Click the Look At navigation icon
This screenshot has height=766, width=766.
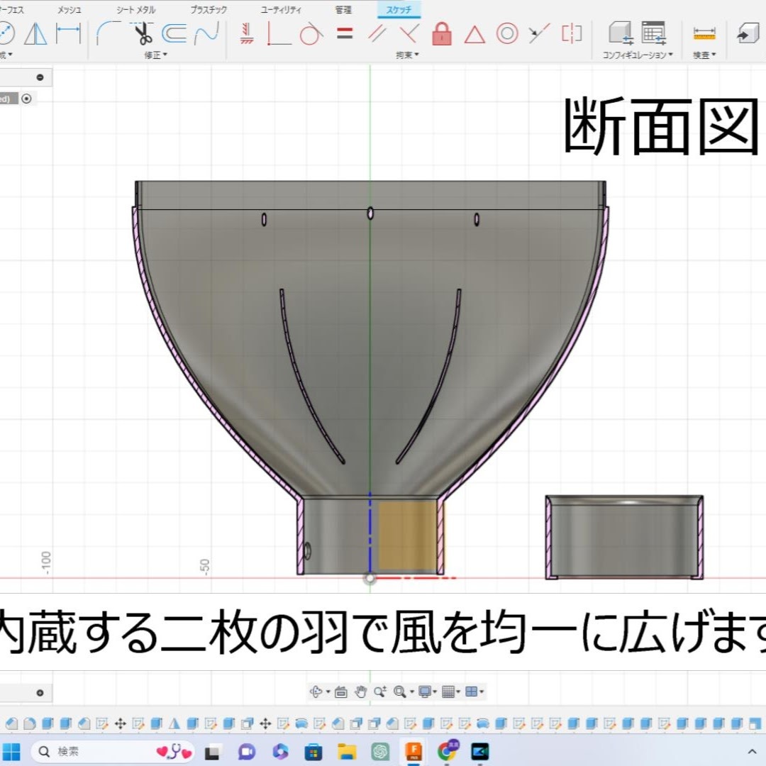[340, 692]
